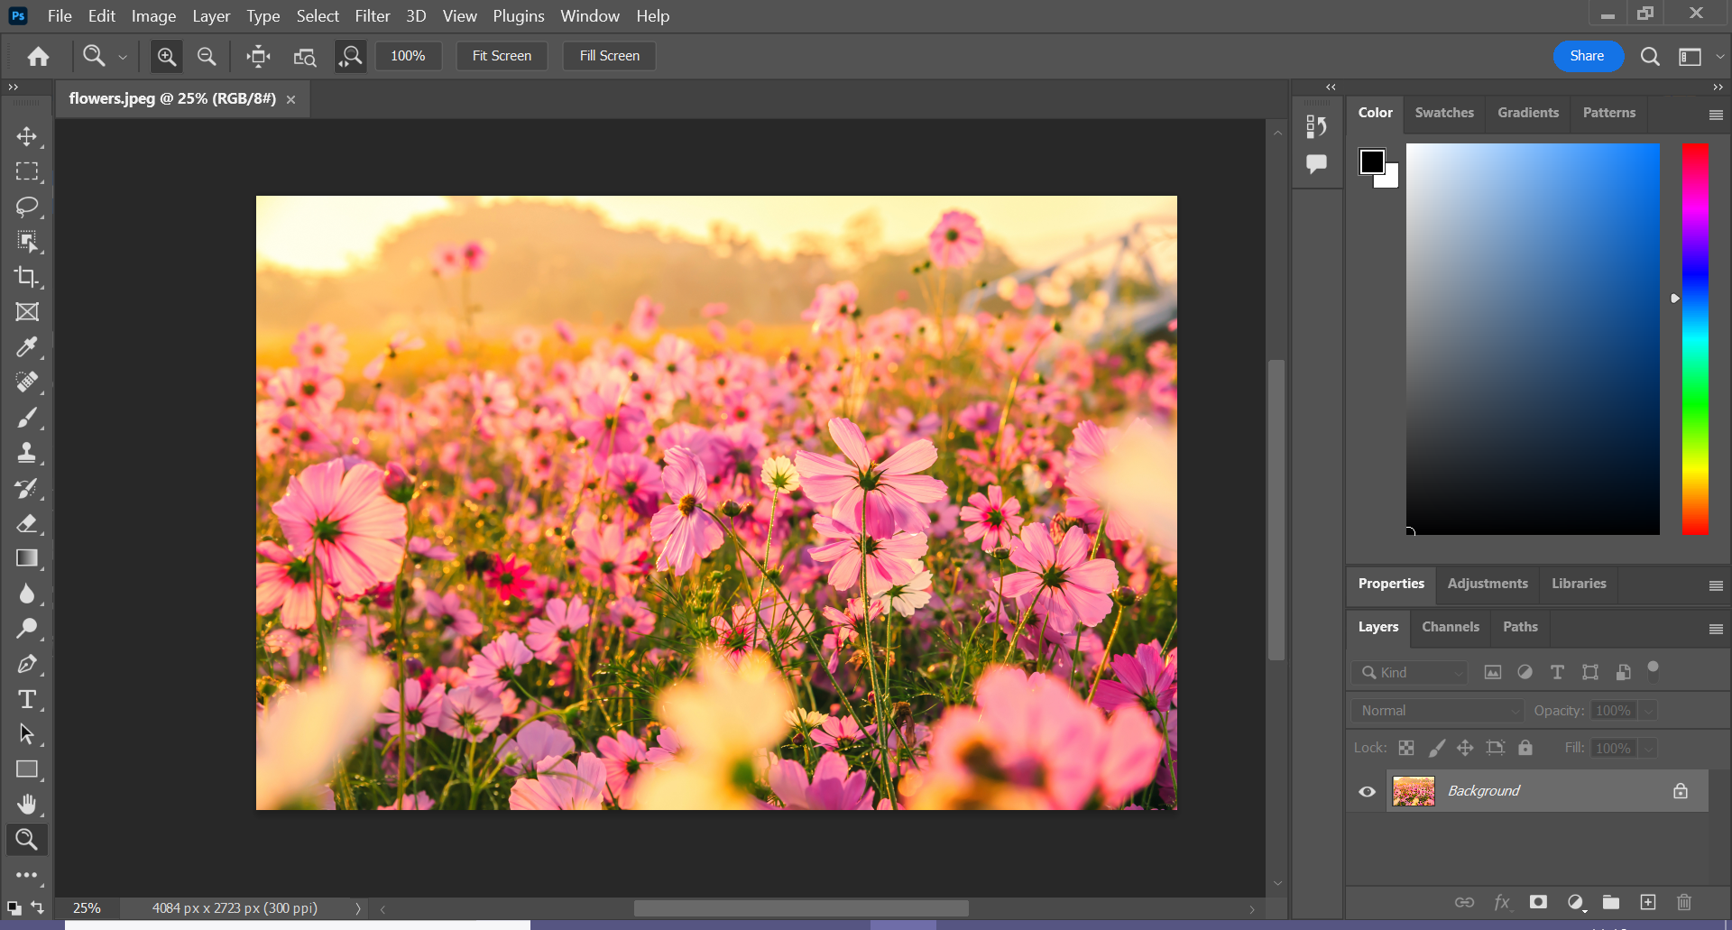Image resolution: width=1732 pixels, height=930 pixels.
Task: Toggle Scrubby Zoom option
Action: pos(350,57)
